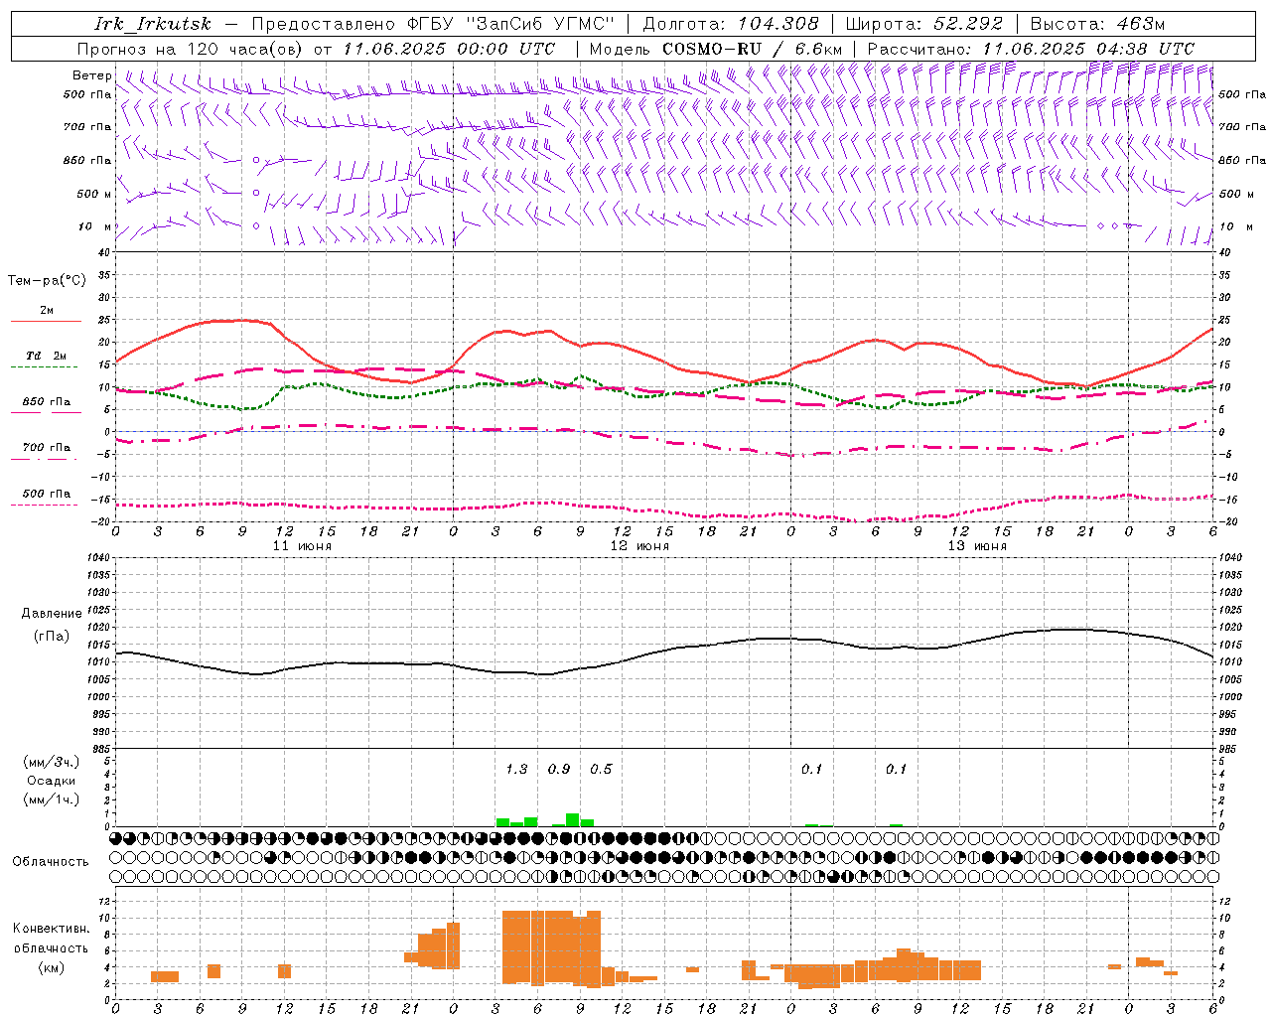Click the '13 июня' date label
Image resolution: width=1271 pixels, height=1017 pixels.
977,546
